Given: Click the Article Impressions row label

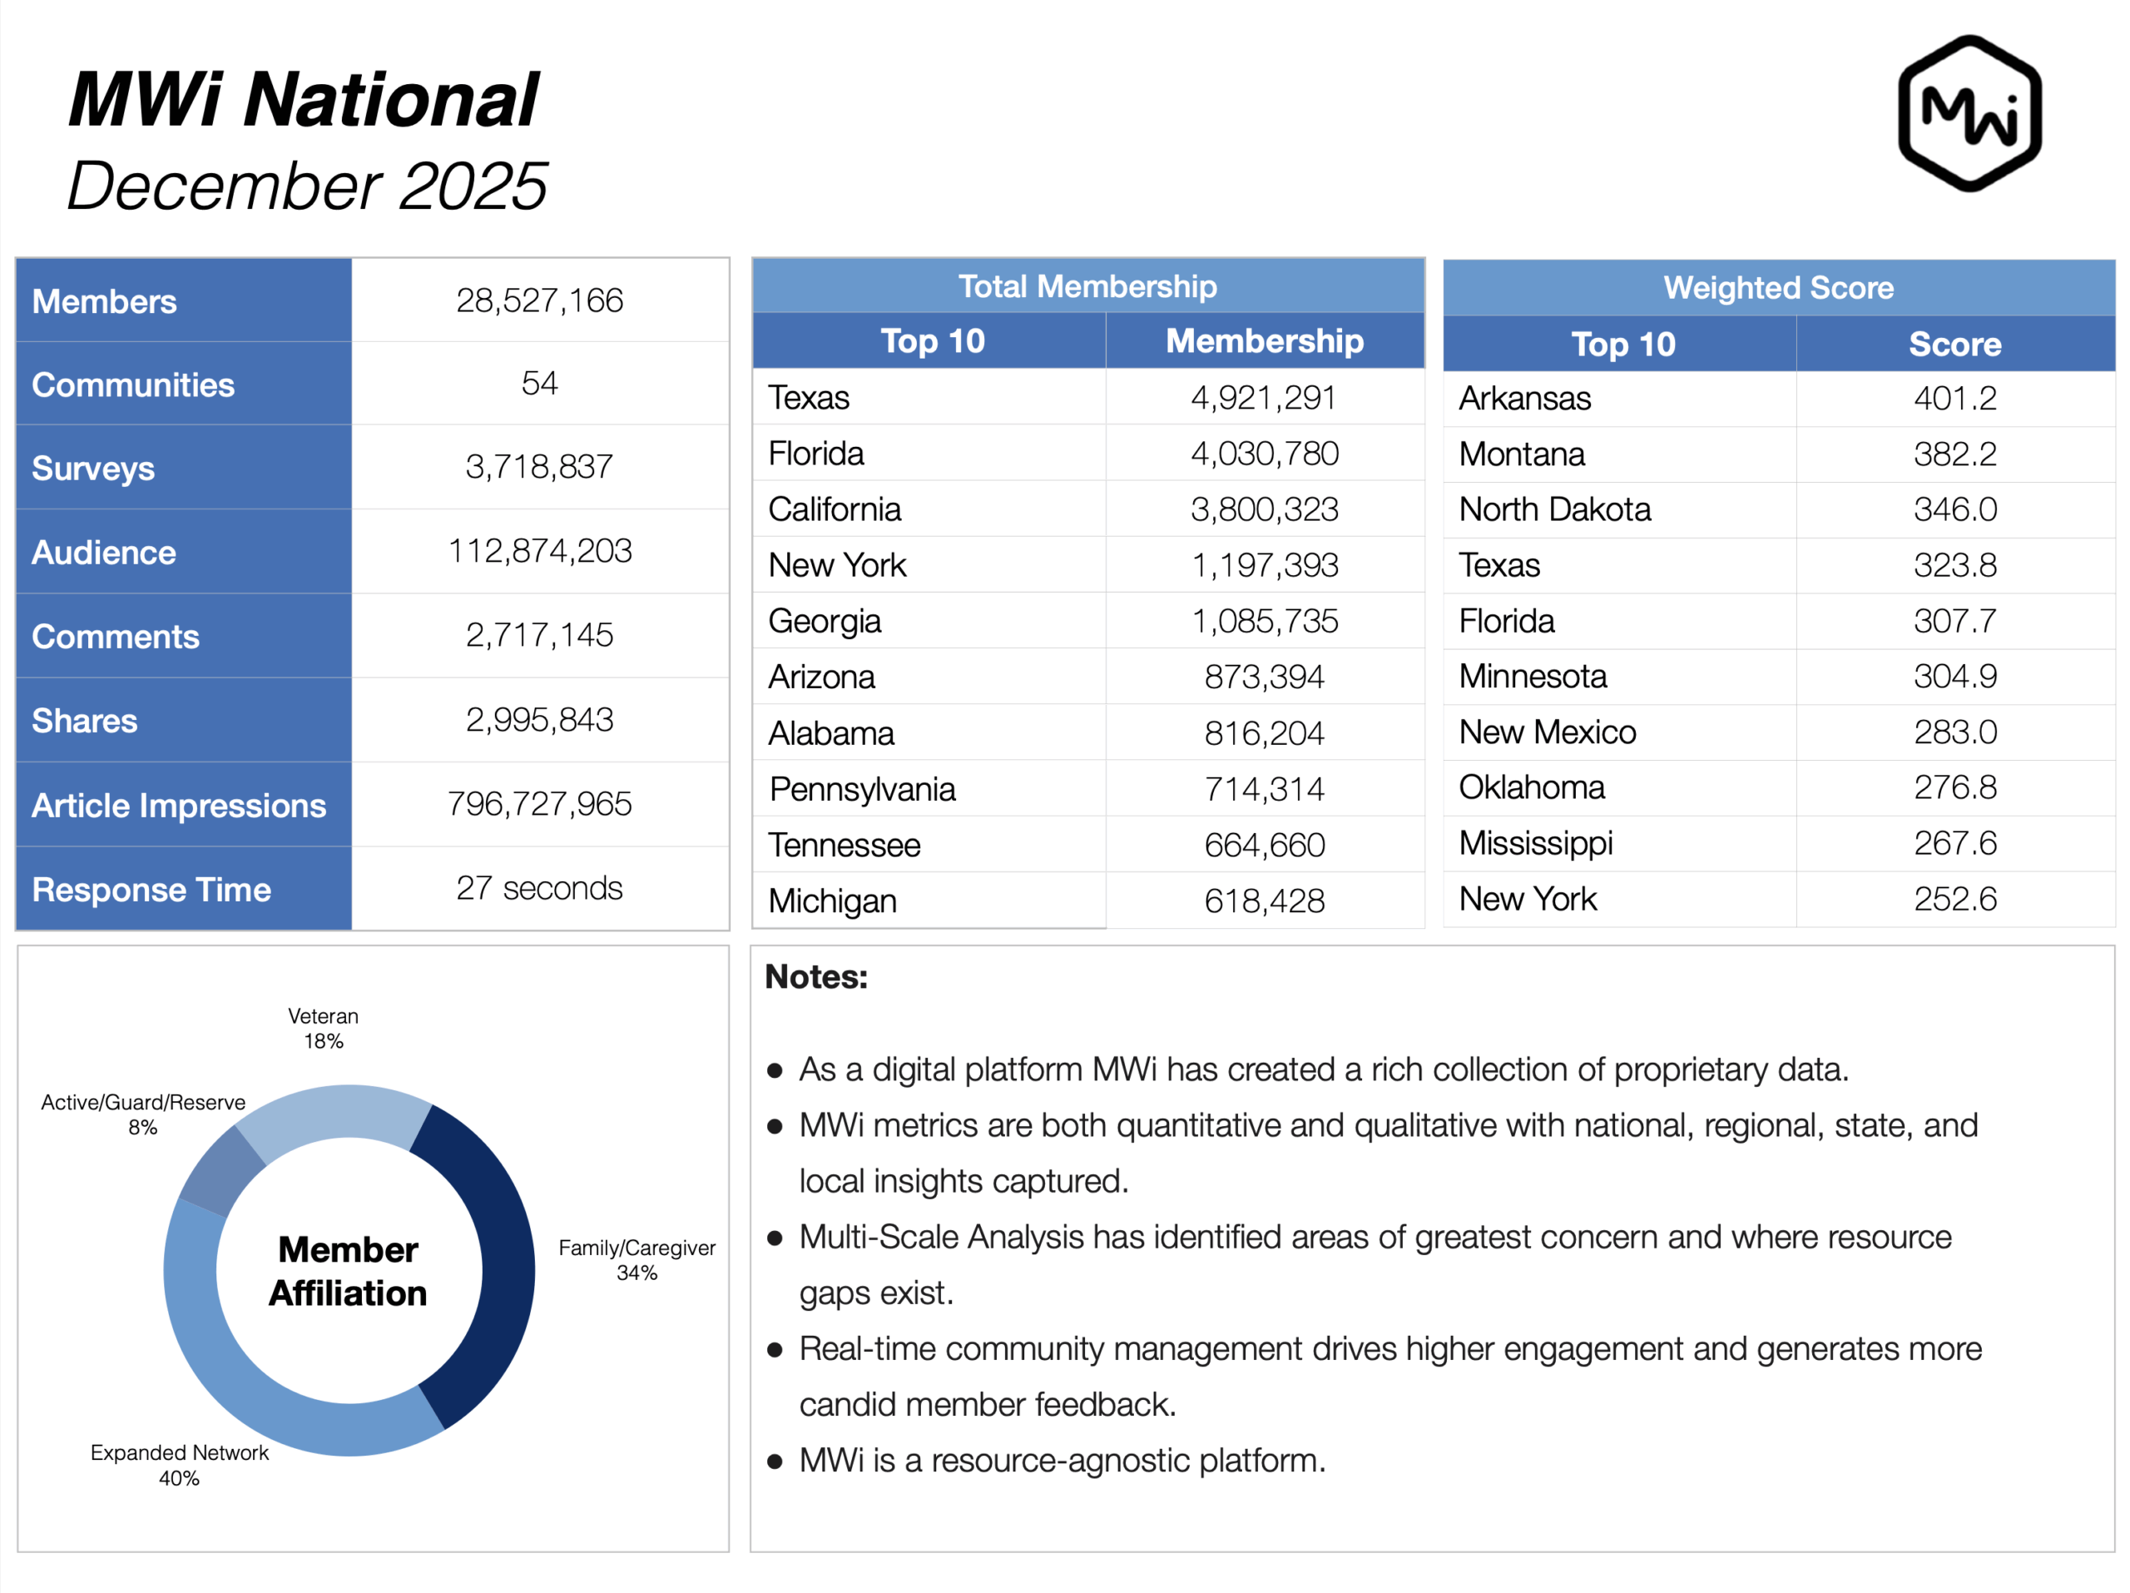Looking at the screenshot, I should point(178,805).
